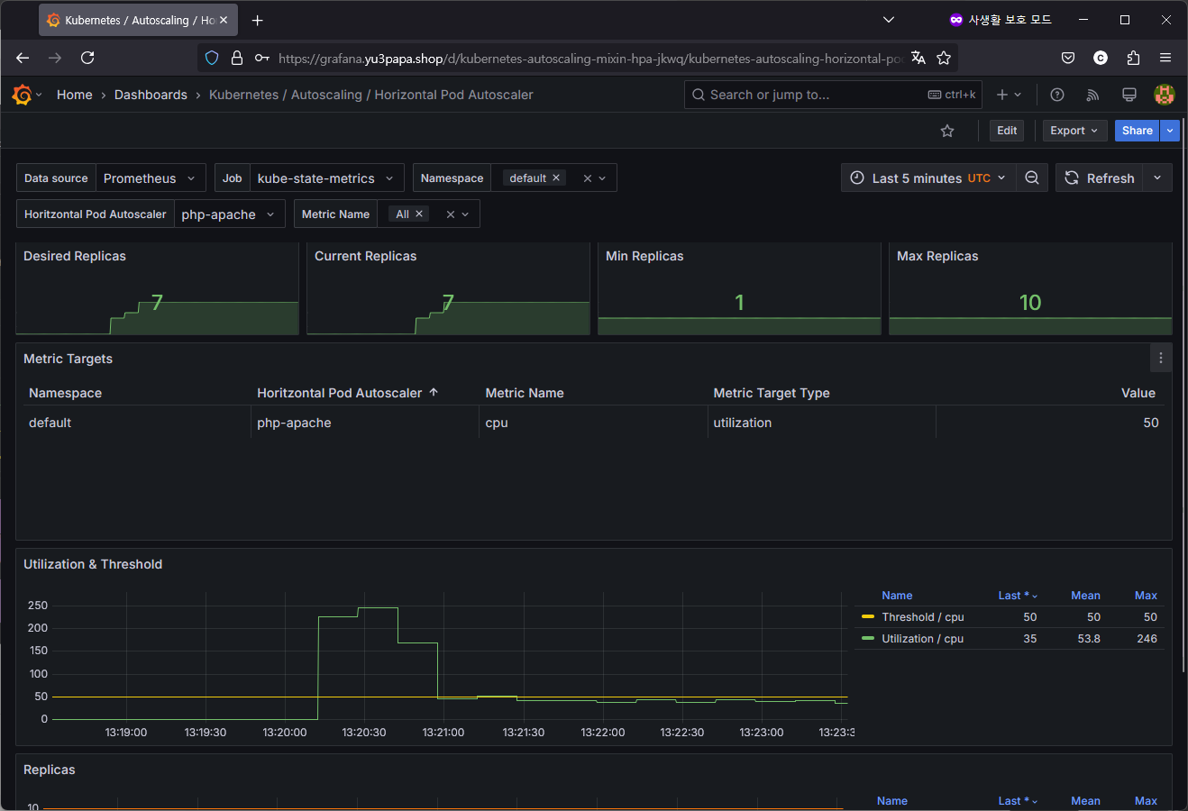Clear all Metric Name selections
The width and height of the screenshot is (1188, 811).
pyautogui.click(x=451, y=214)
